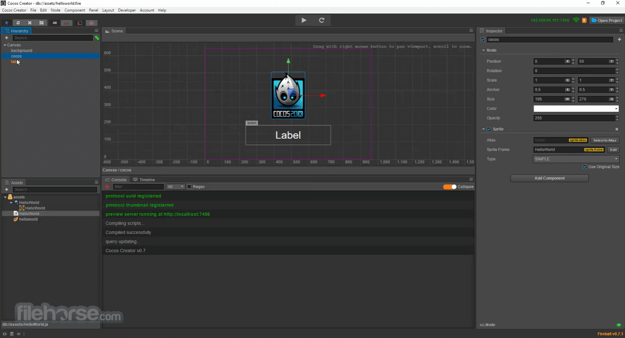Click the Open Project button

click(x=607, y=21)
